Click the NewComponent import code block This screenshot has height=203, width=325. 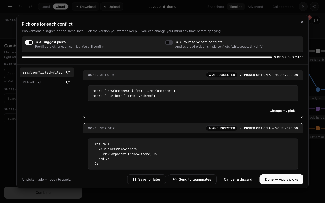coord(193,93)
